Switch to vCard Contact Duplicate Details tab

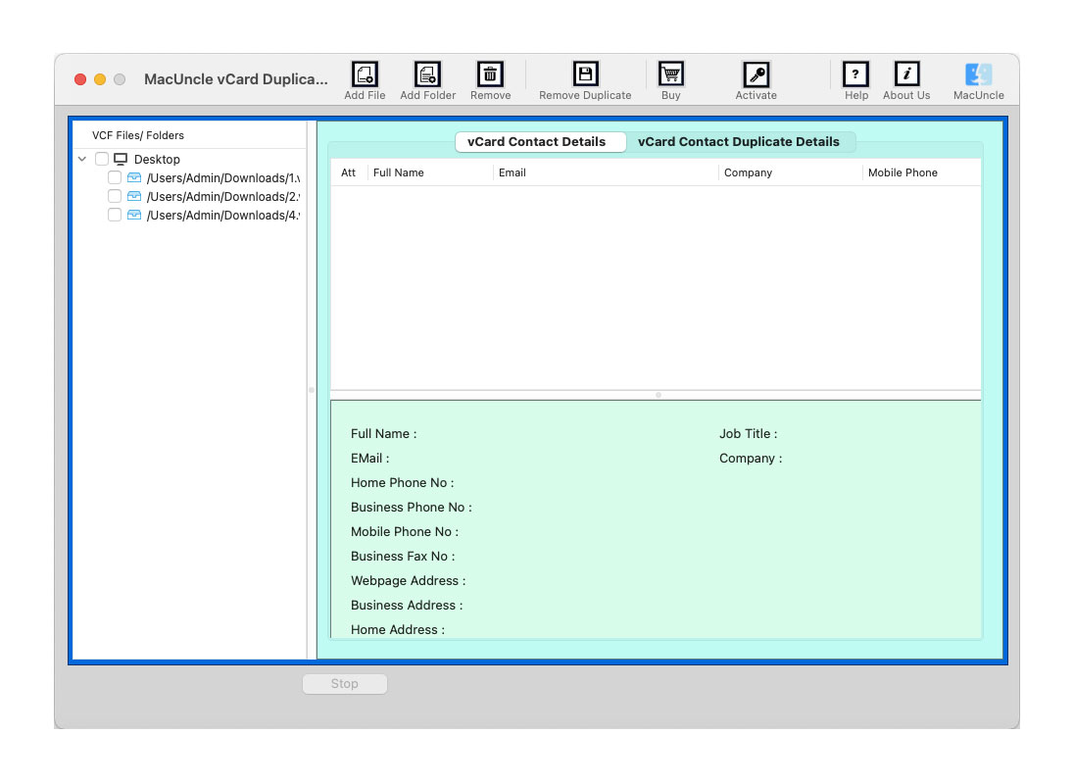(x=741, y=141)
